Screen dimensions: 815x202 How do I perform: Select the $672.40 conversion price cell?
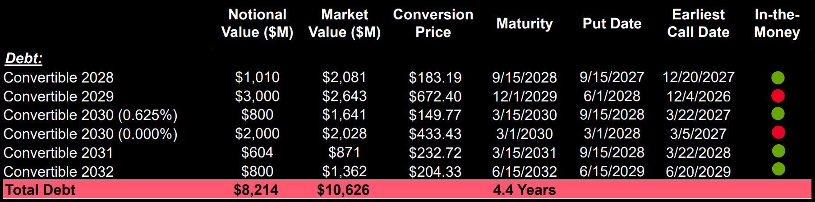click(x=435, y=96)
